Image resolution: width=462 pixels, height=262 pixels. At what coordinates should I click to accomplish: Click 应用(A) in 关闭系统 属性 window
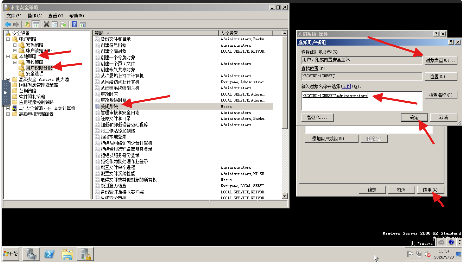pos(431,190)
